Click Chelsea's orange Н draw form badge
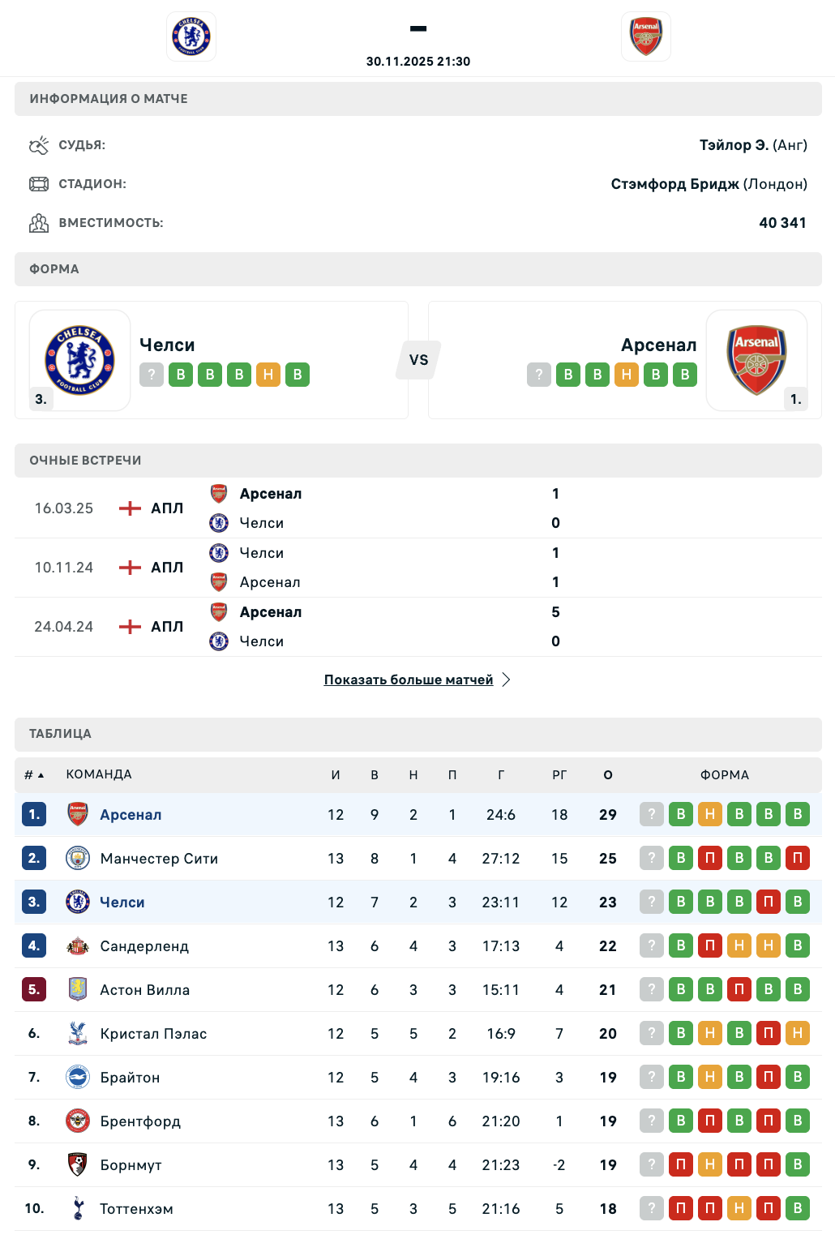Viewport: 835px width, 1239px height. click(x=268, y=375)
